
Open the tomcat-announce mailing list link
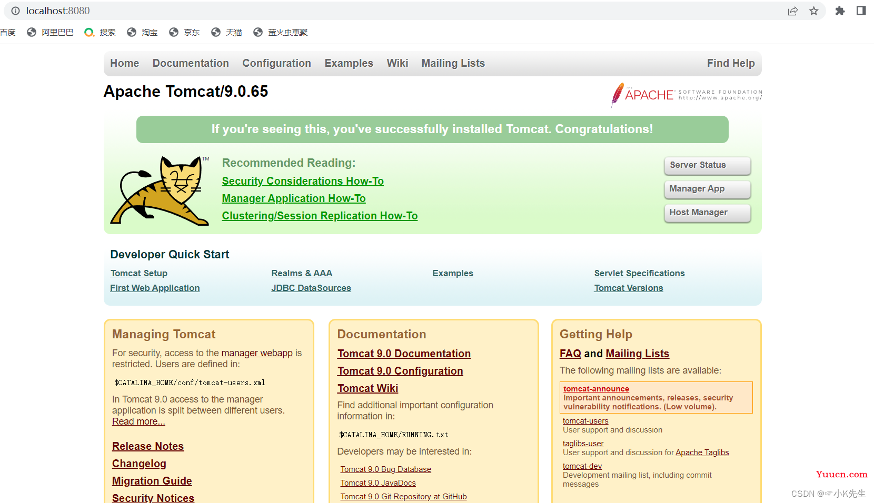point(596,389)
